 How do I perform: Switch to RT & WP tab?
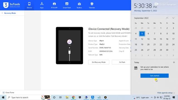pos(54,5)
